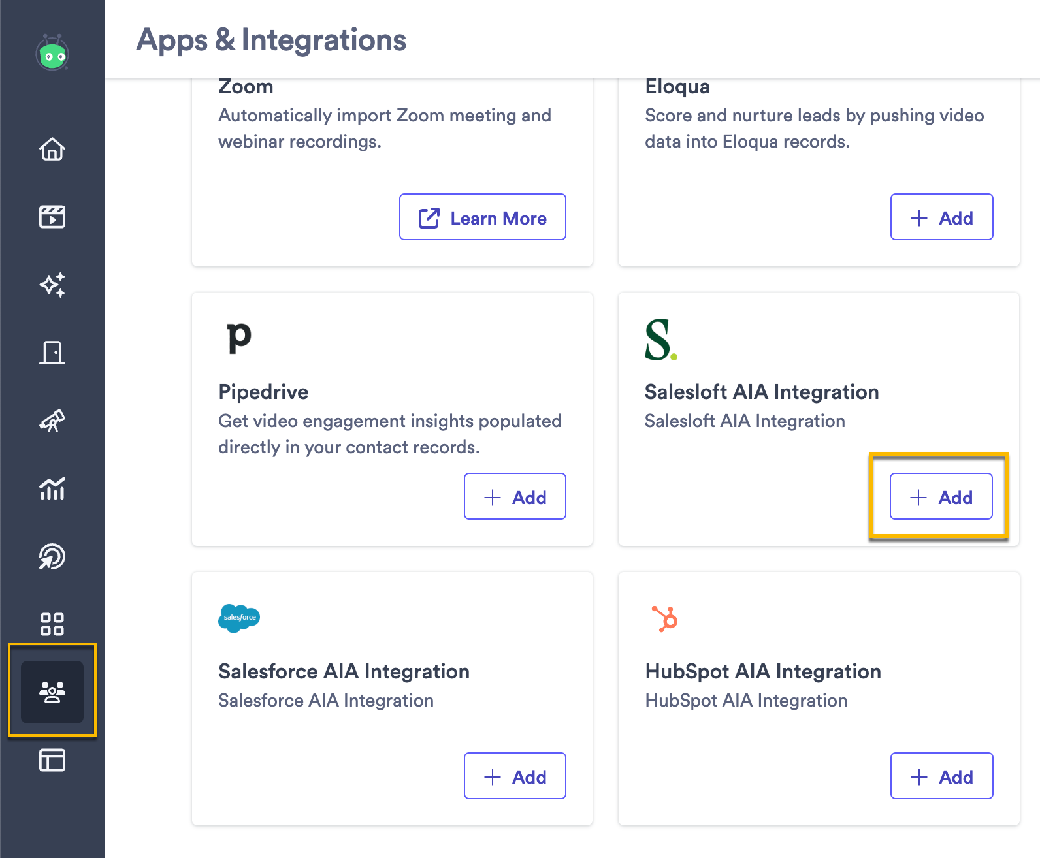Click the HubSpot logo
Image resolution: width=1040 pixels, height=858 pixels.
665,618
